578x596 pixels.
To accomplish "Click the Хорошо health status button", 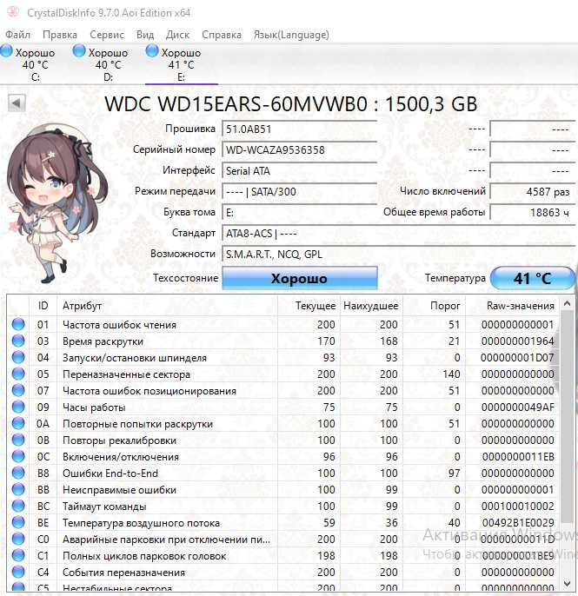I will [300, 278].
